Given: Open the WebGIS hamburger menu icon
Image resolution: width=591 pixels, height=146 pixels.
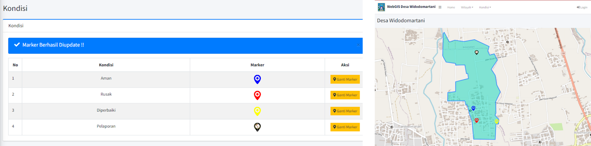Looking at the screenshot, I should [x=440, y=7].
